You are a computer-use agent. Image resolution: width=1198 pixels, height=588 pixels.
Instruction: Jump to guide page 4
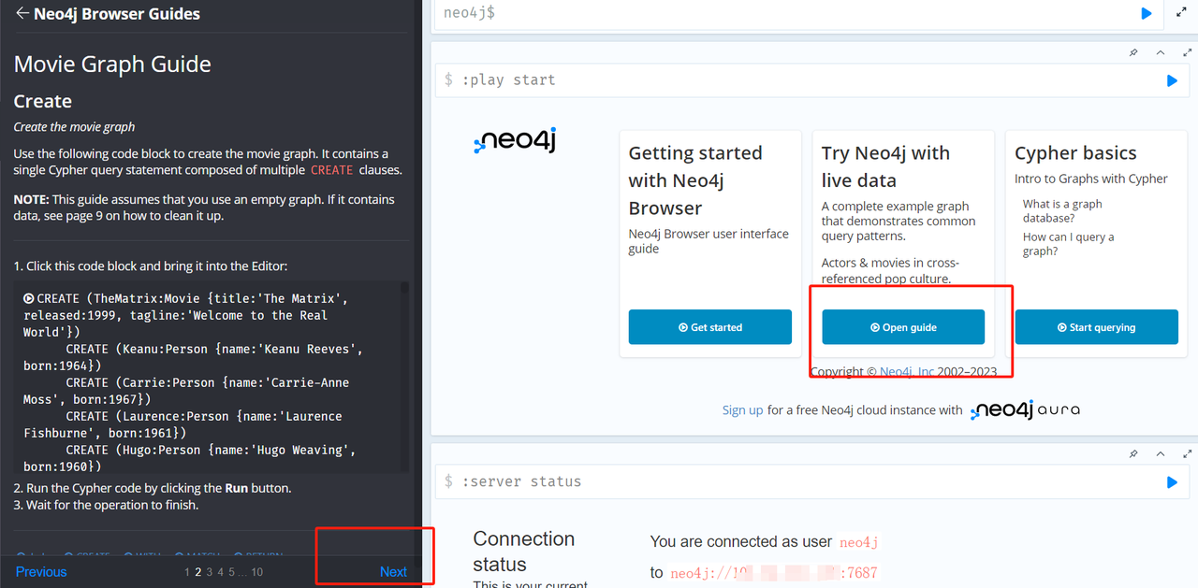pos(220,572)
